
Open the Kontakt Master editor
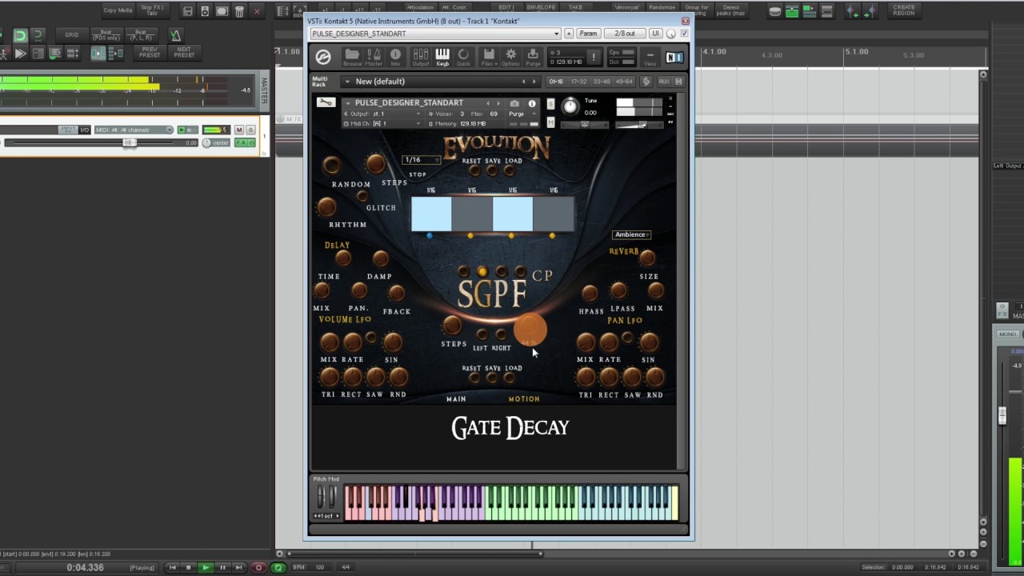374,57
